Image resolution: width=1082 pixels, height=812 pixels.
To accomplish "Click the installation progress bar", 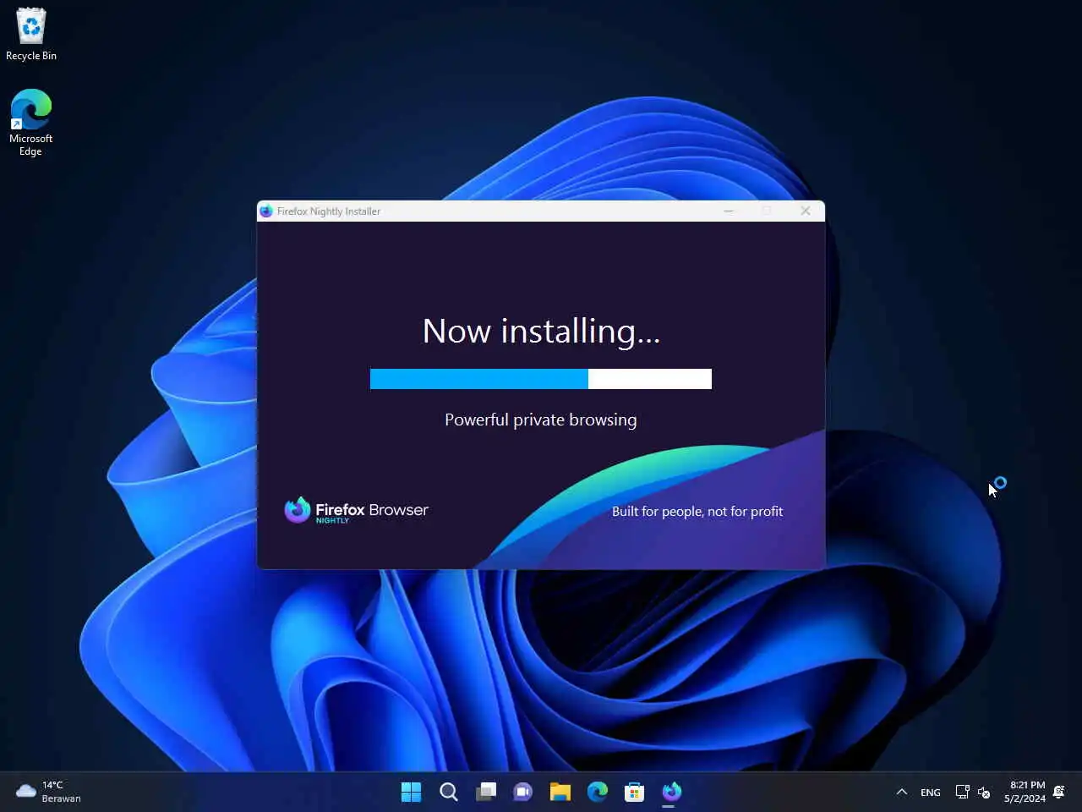I will click(541, 379).
